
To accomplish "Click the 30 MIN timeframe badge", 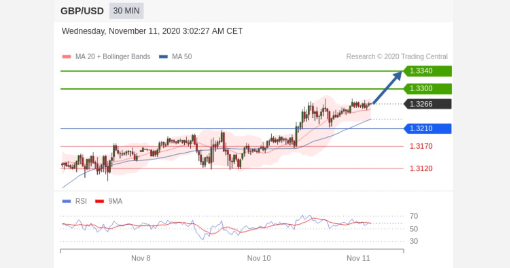I will [126, 11].
